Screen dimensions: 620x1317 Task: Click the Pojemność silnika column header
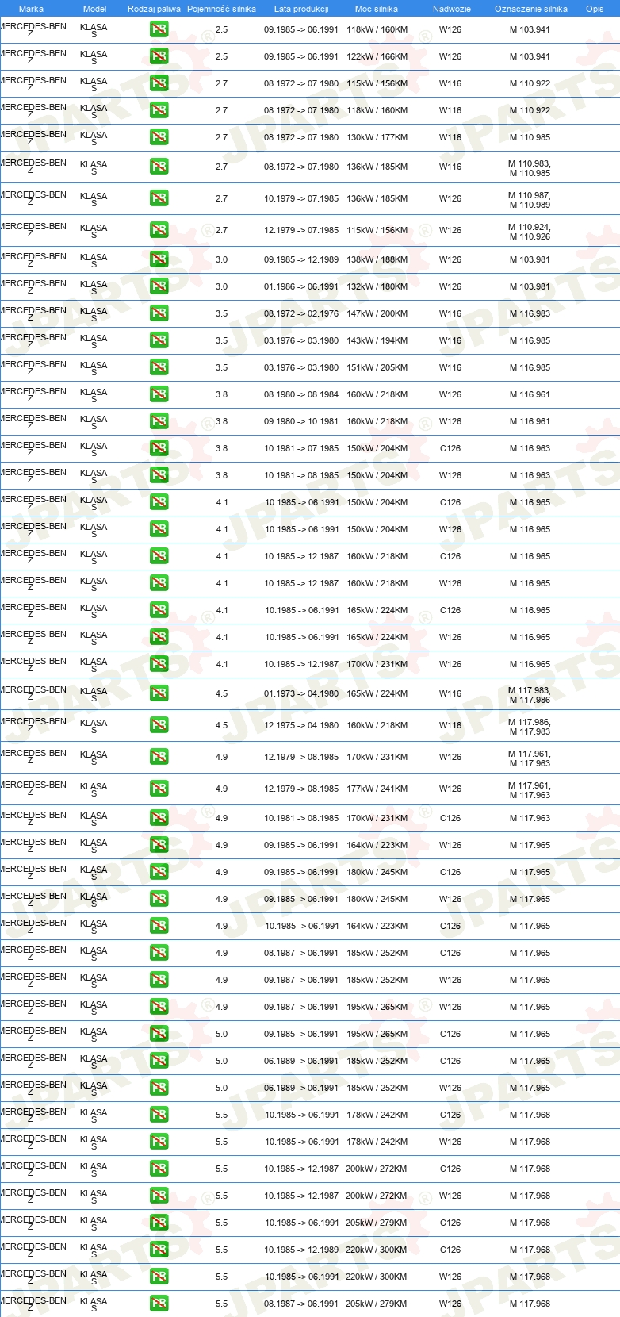coord(221,9)
